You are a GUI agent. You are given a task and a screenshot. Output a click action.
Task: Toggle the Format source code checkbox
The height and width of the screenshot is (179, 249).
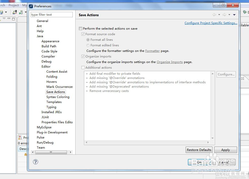pyautogui.click(x=83, y=34)
